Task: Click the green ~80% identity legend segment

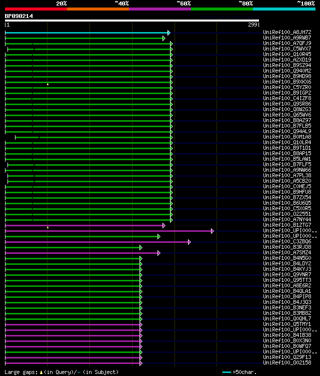Action: coord(222,9)
